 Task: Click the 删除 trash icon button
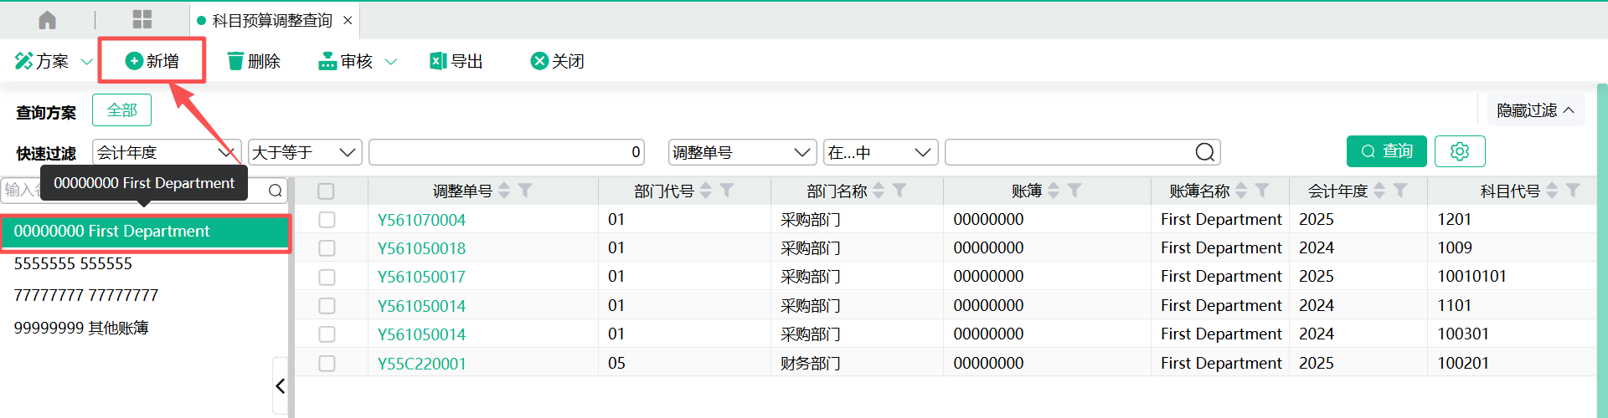coord(254,61)
